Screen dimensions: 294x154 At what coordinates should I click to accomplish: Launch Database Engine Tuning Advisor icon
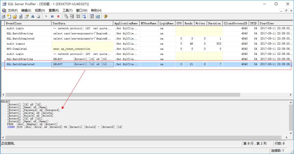[92, 16]
